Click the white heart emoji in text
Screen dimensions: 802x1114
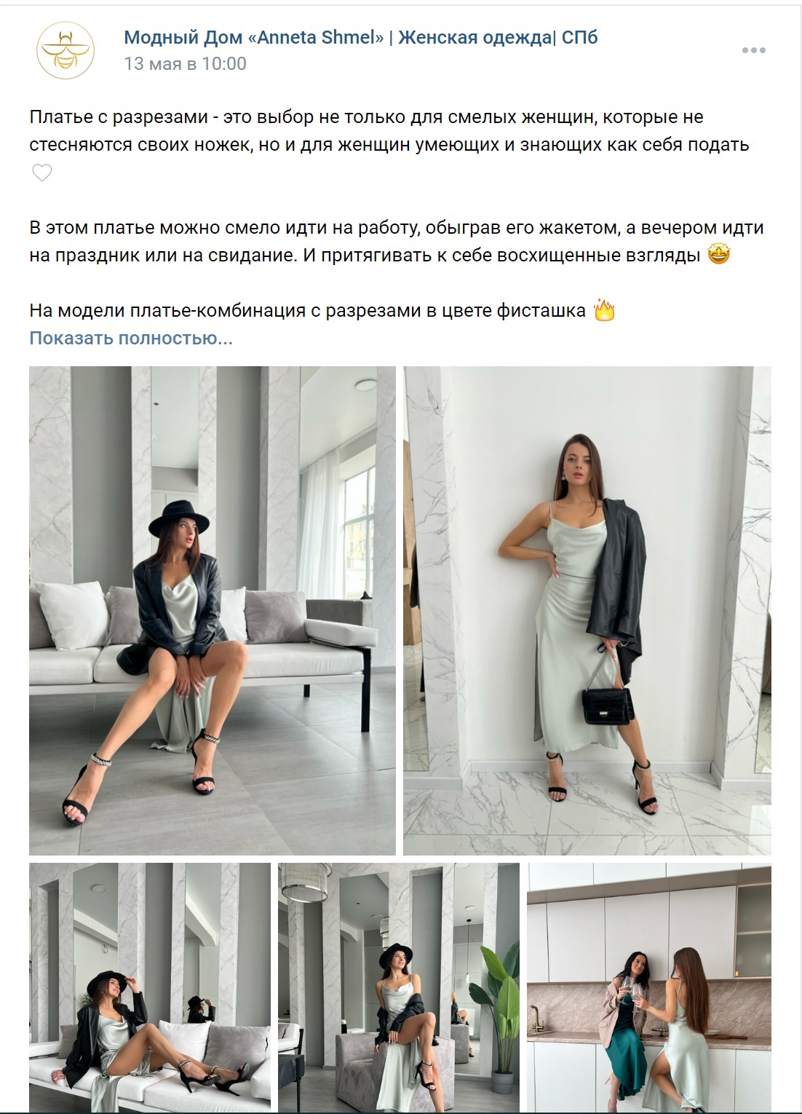pos(42,173)
